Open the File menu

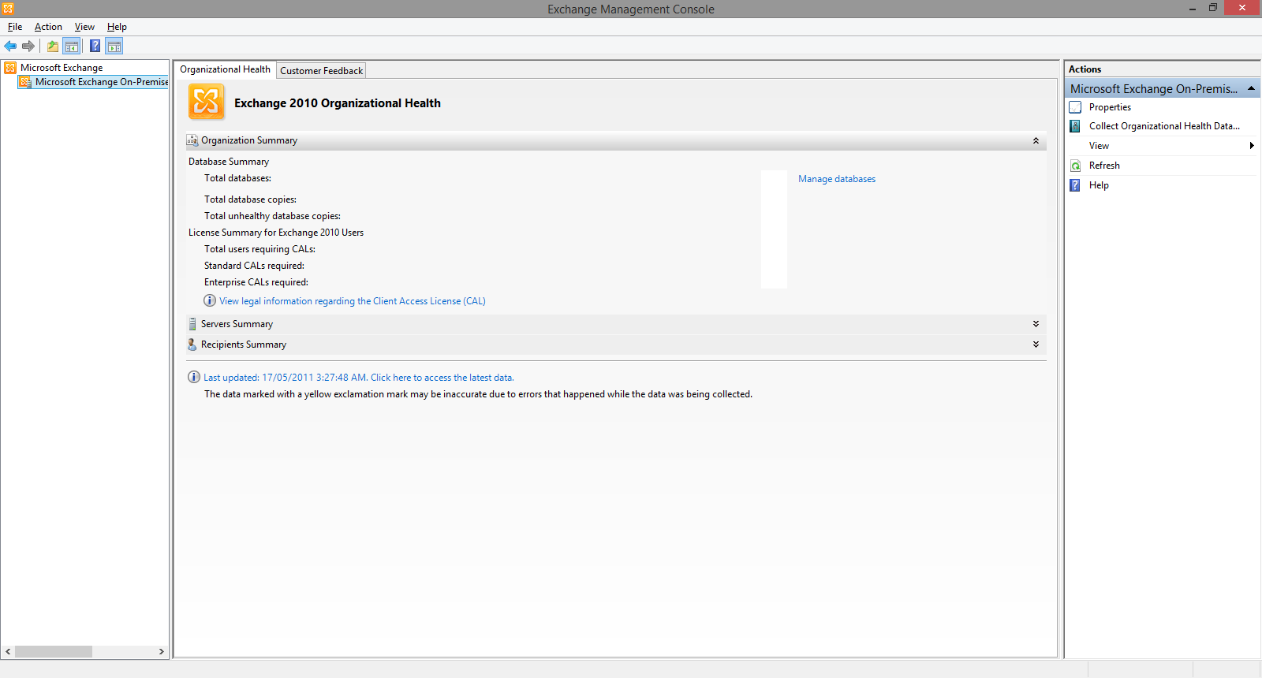click(x=15, y=27)
